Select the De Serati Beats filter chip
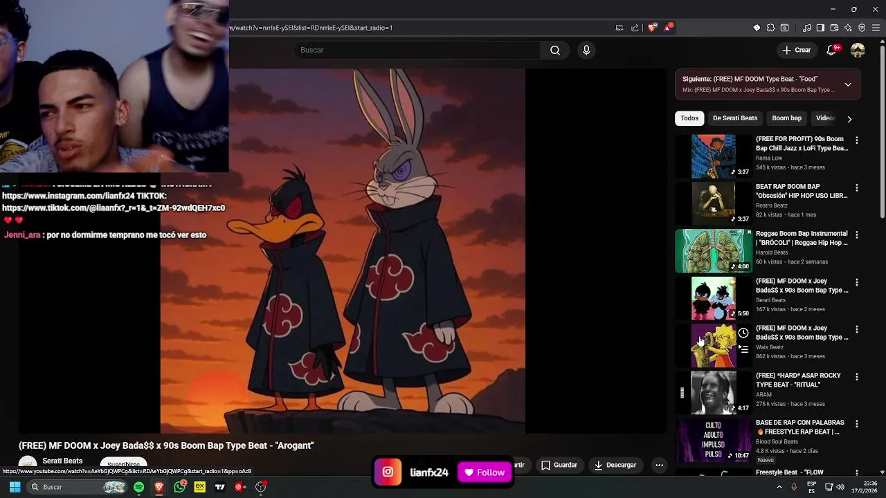Image resolution: width=886 pixels, height=498 pixels. [735, 118]
